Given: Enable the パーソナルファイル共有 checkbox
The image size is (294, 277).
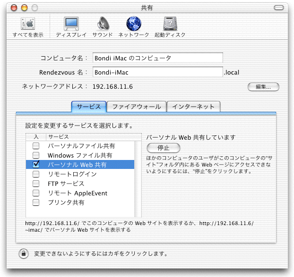Looking at the screenshot, I should coord(35,146).
